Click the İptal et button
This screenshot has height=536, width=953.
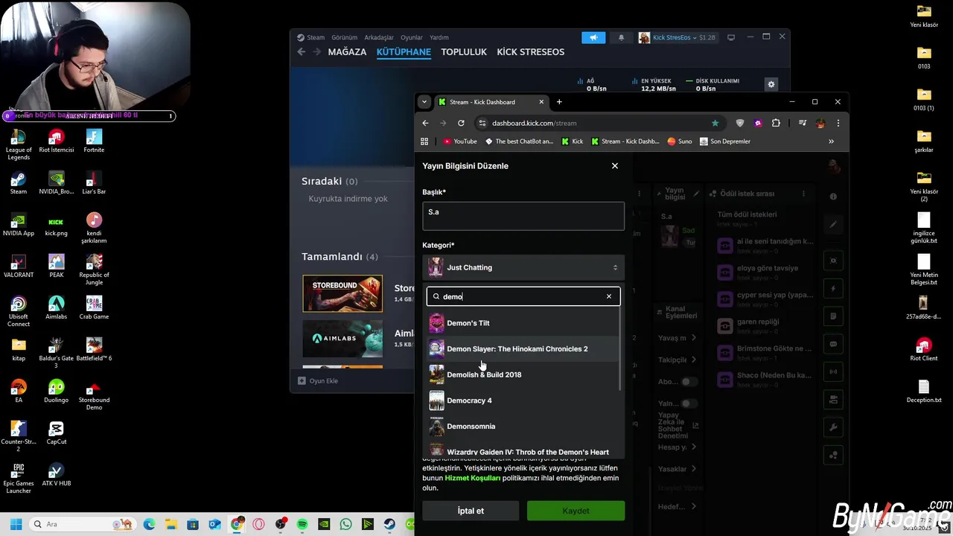pyautogui.click(x=471, y=511)
